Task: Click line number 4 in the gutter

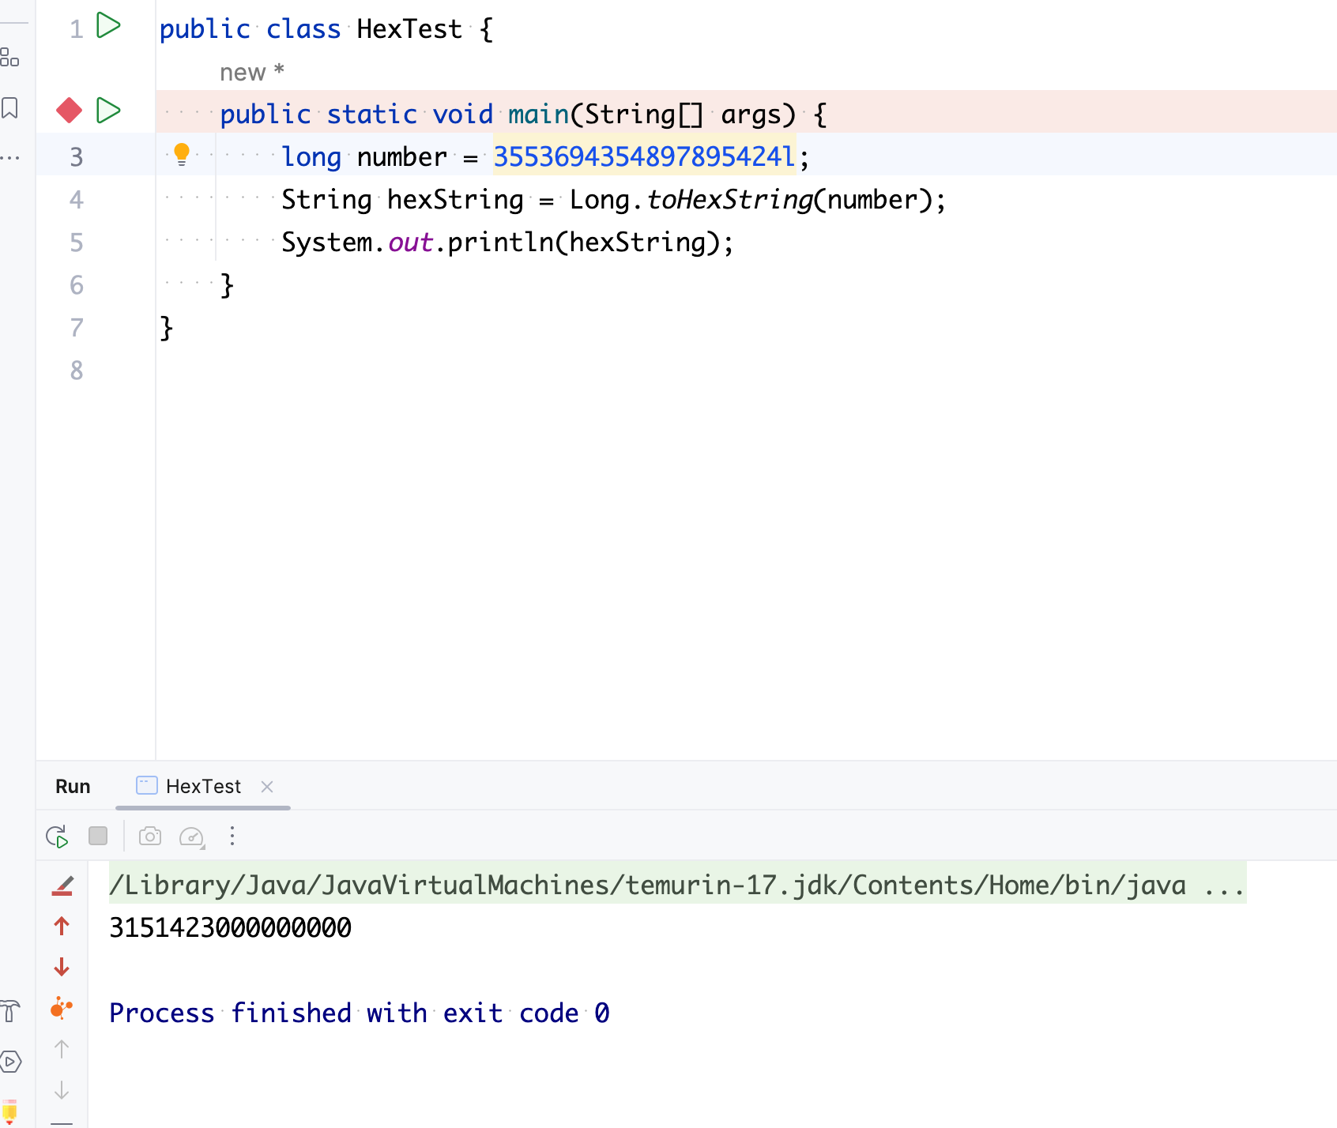Action: coord(76,199)
